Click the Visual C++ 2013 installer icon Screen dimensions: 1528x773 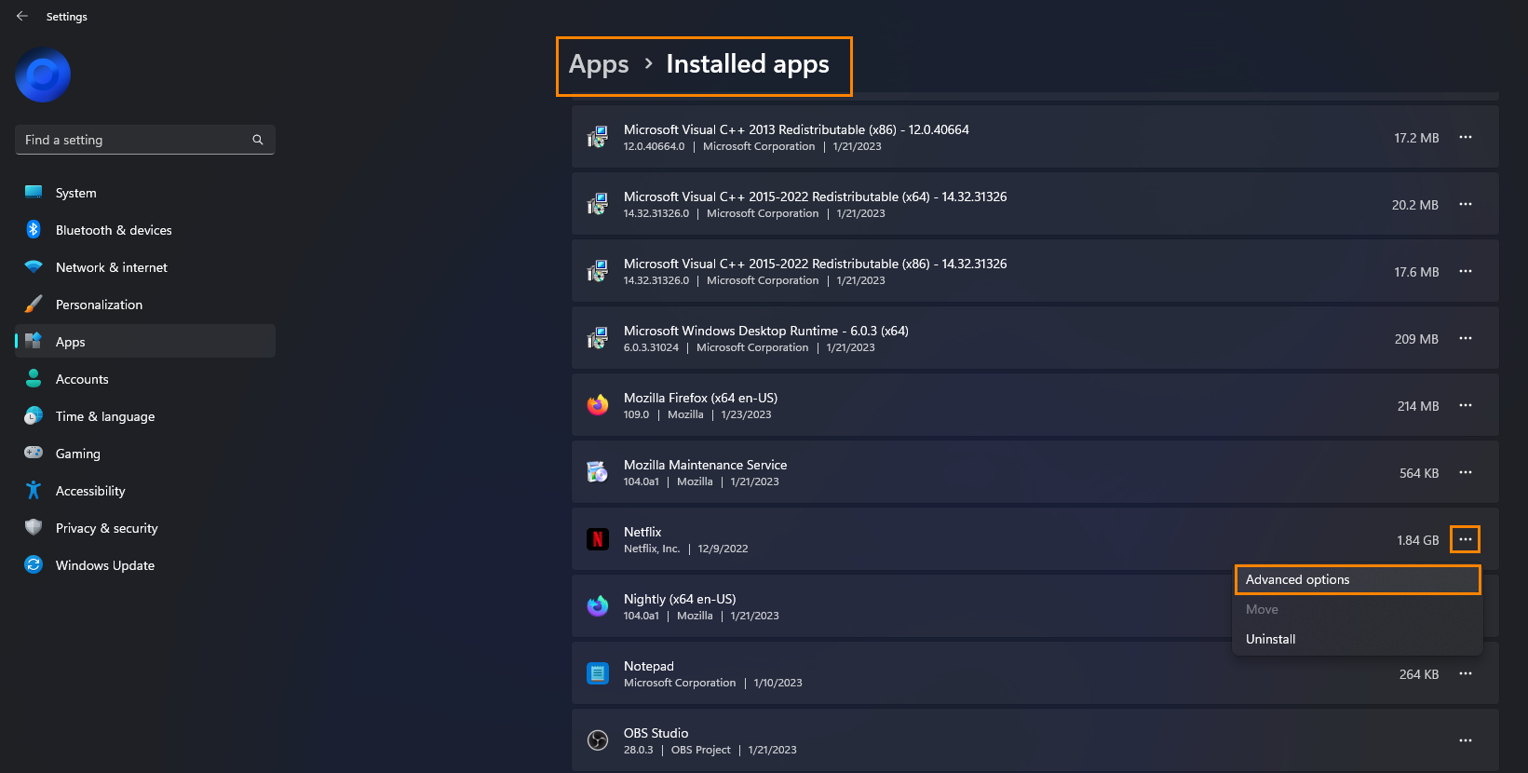click(x=598, y=137)
